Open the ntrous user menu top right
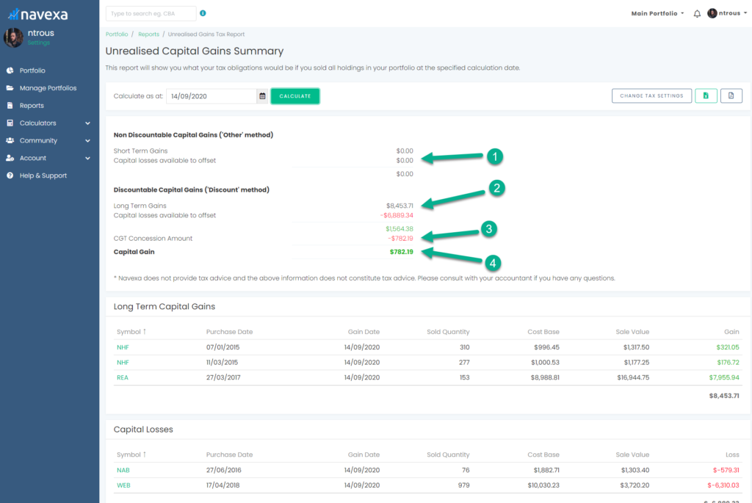The height and width of the screenshot is (503, 752). 727,13
